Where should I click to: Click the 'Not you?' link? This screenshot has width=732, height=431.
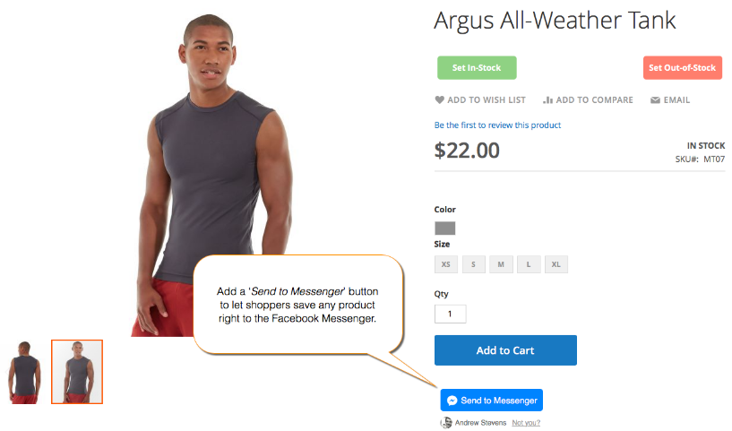coord(526,423)
